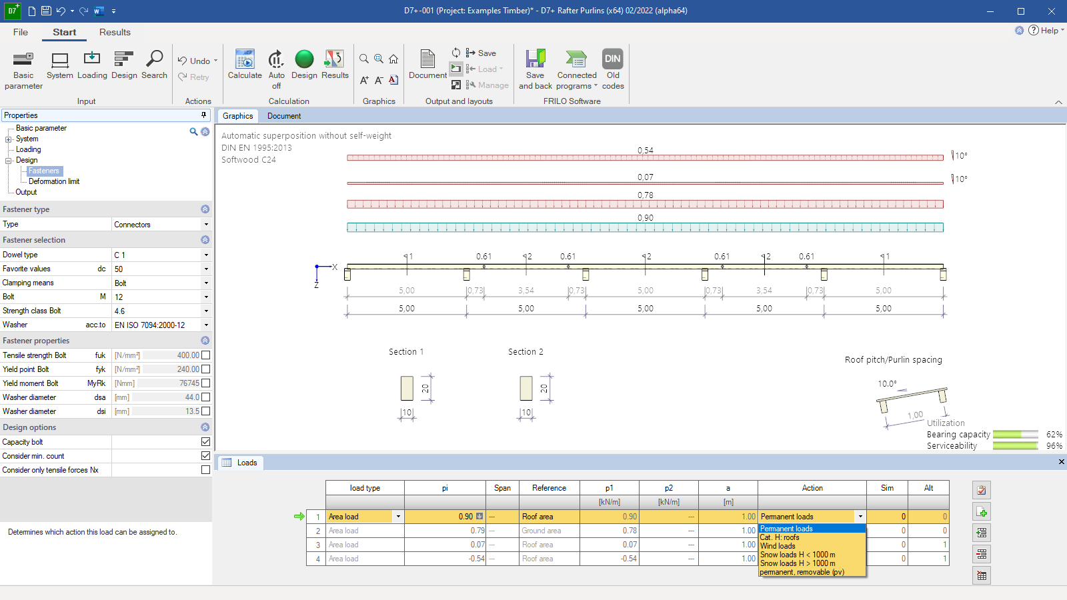Collapse the Design tree node
Screen dimensions: 1067x600
click(9, 161)
